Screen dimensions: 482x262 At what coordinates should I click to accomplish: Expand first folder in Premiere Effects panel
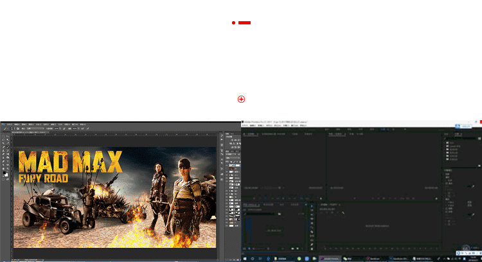tap(444, 143)
